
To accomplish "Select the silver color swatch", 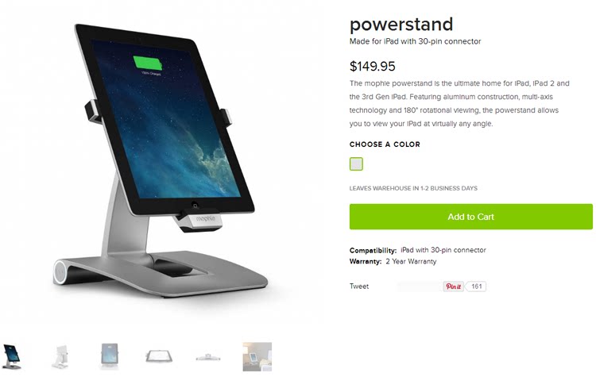I will click(356, 164).
